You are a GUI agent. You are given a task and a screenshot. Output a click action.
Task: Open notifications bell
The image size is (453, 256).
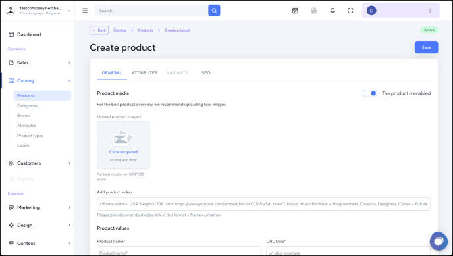pyautogui.click(x=333, y=11)
